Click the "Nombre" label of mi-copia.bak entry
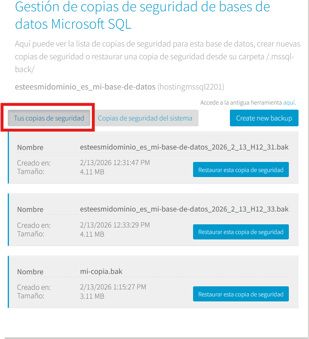The height and width of the screenshot is (339, 309). click(x=30, y=272)
